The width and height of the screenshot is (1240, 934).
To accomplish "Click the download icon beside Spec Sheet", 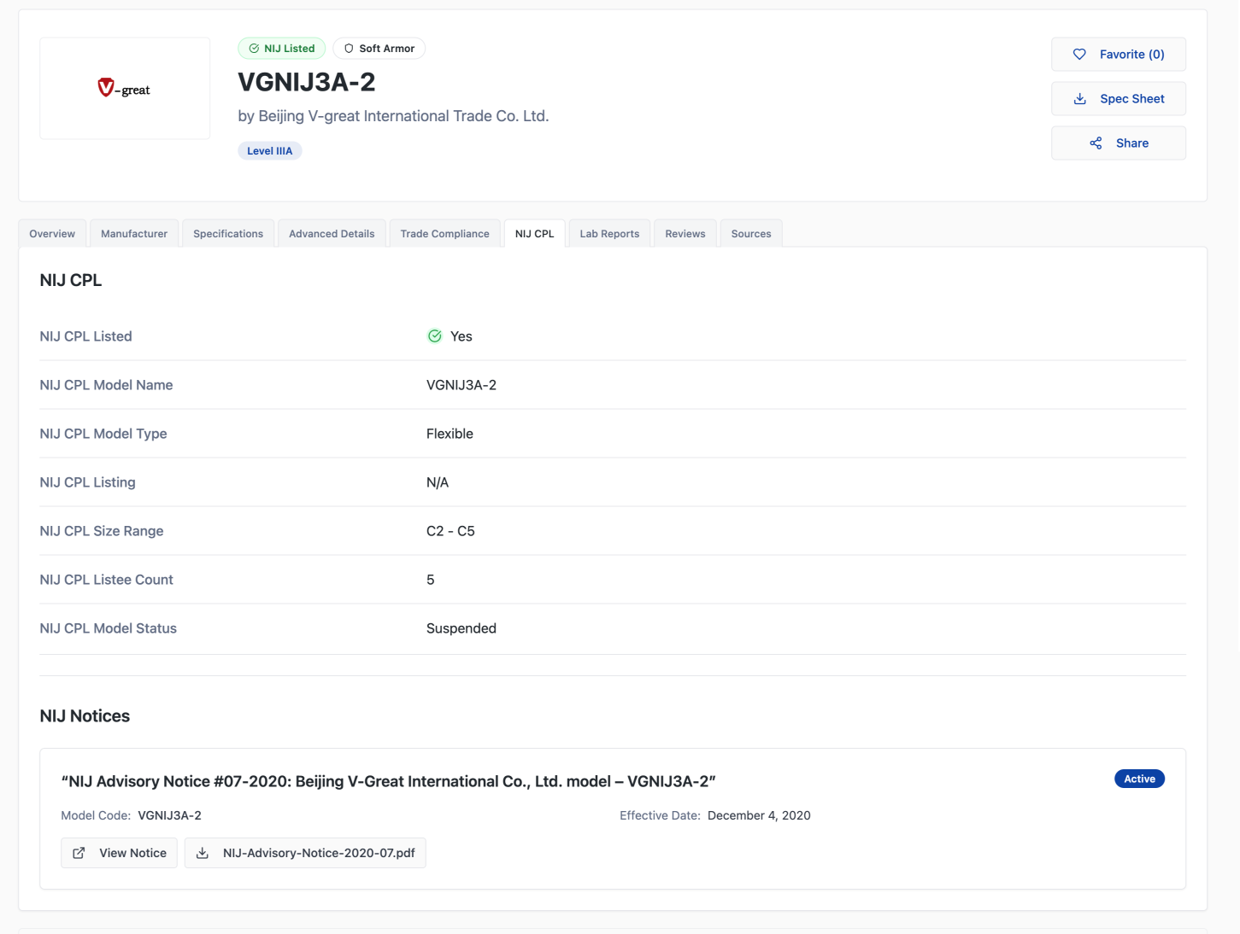I will point(1079,98).
